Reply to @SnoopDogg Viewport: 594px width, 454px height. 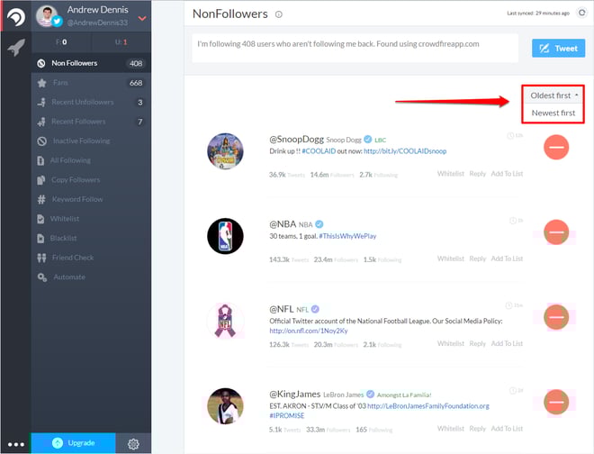pyautogui.click(x=477, y=174)
